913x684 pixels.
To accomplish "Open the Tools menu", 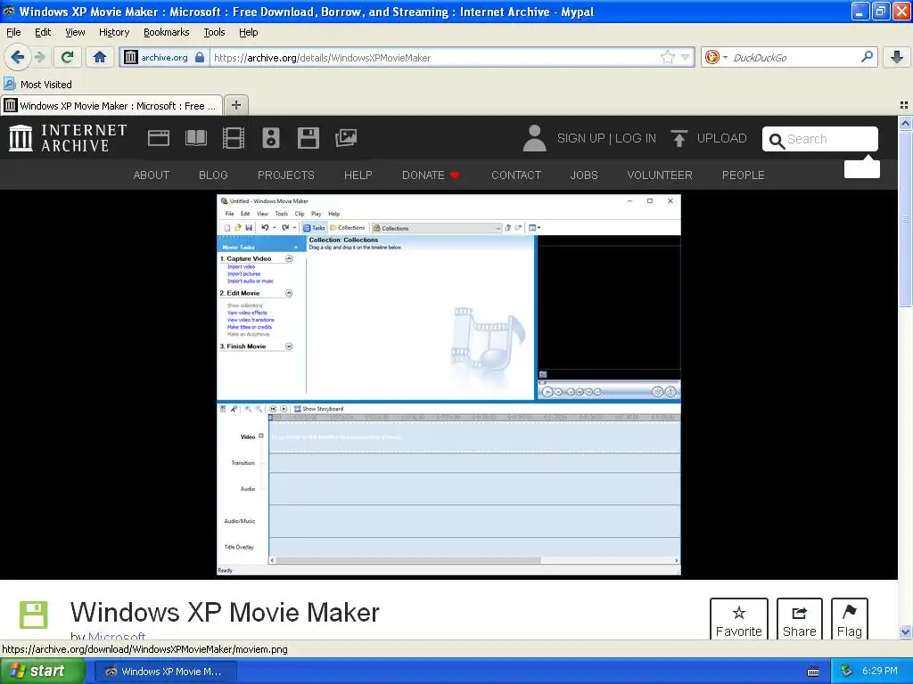I will pos(214,32).
